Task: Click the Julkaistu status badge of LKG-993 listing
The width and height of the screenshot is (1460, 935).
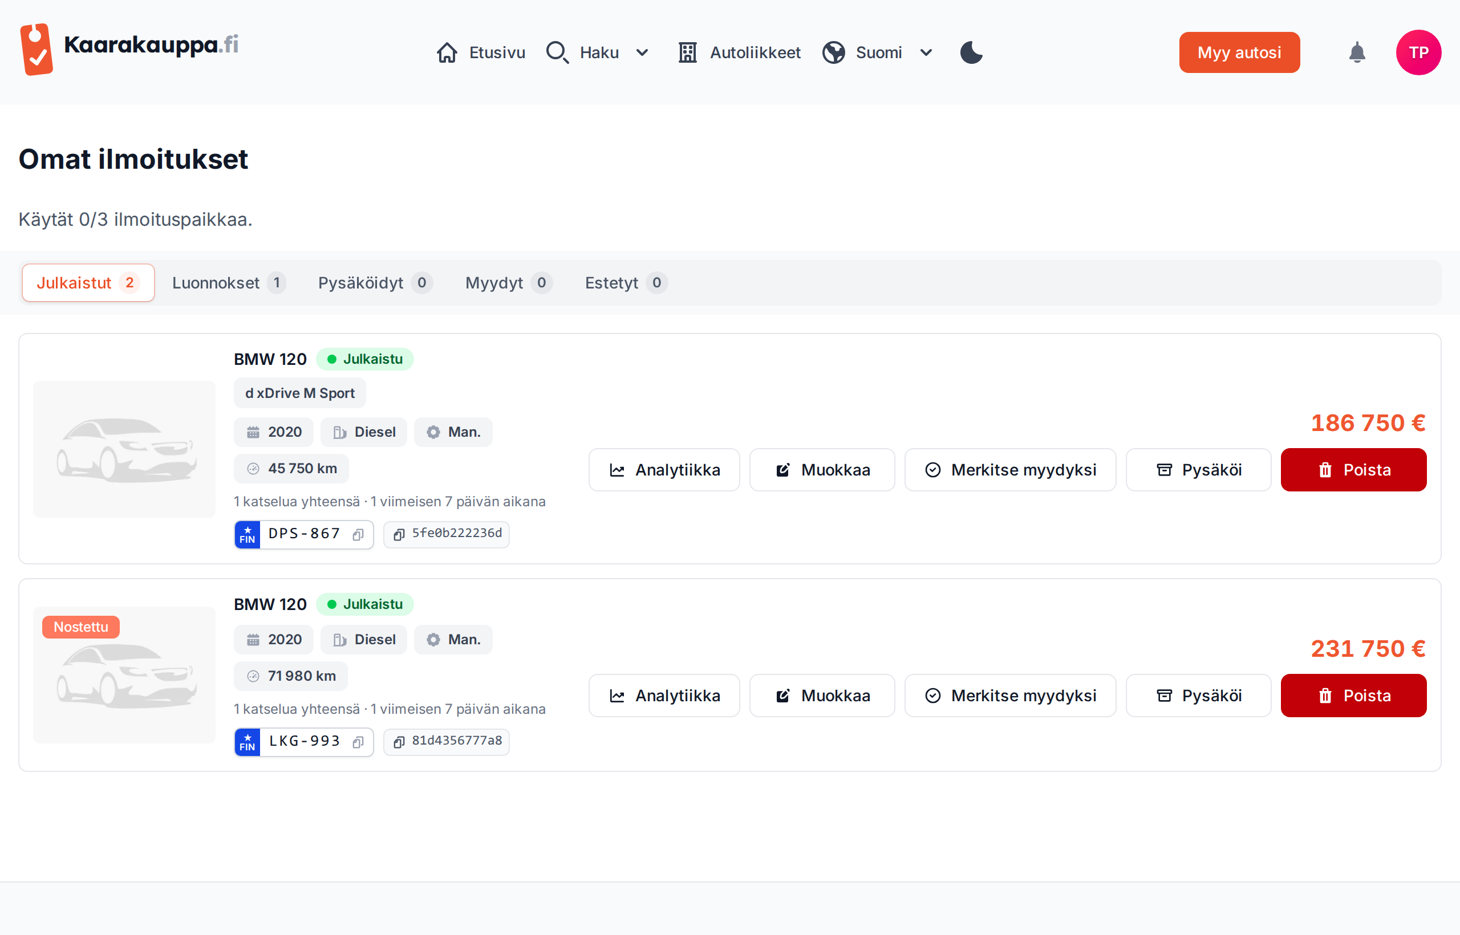Action: tap(365, 605)
